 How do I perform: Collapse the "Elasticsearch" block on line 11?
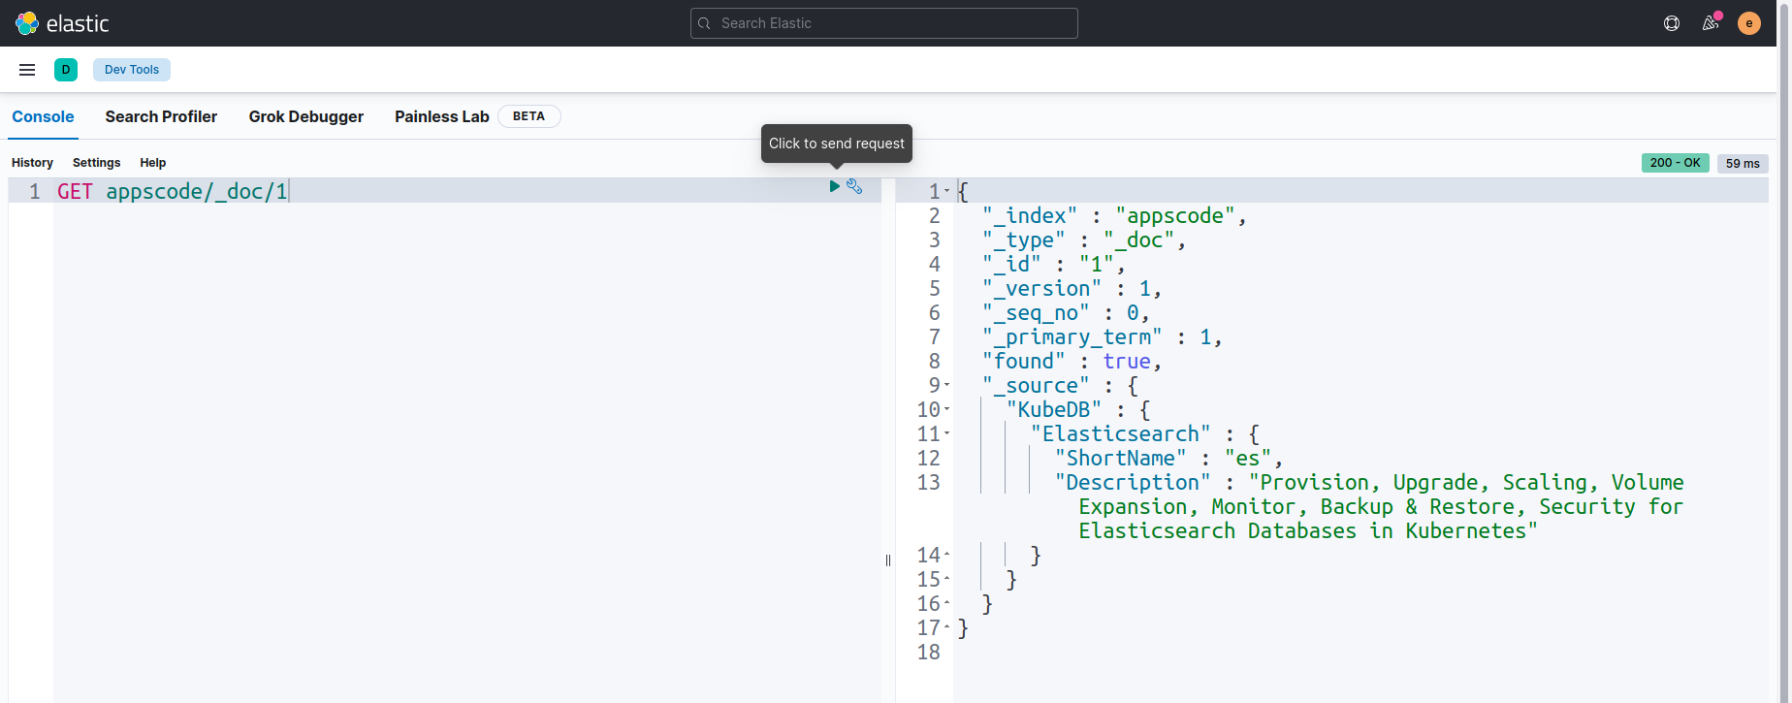[947, 434]
